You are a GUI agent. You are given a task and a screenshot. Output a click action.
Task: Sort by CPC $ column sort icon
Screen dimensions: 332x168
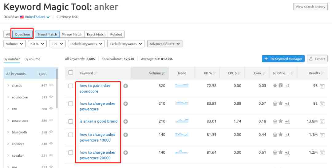click(239, 73)
